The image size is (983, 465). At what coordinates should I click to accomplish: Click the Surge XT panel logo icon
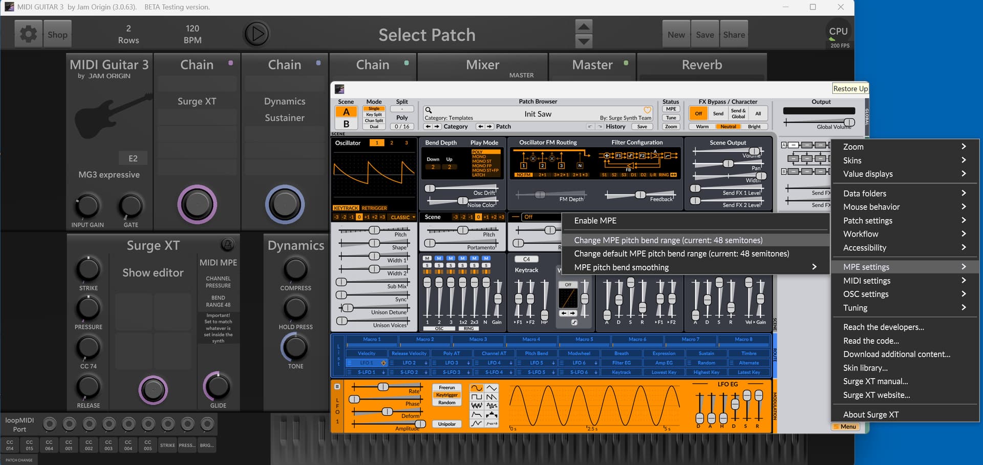228,245
